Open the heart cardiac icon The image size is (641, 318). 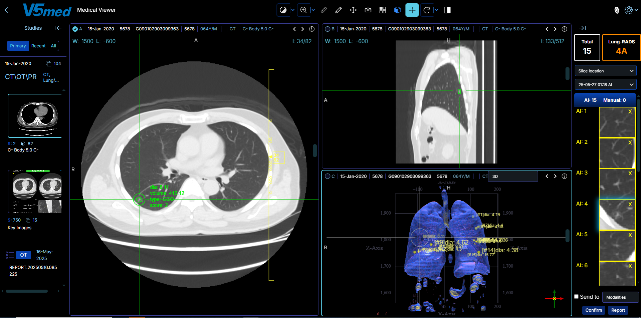point(617,10)
